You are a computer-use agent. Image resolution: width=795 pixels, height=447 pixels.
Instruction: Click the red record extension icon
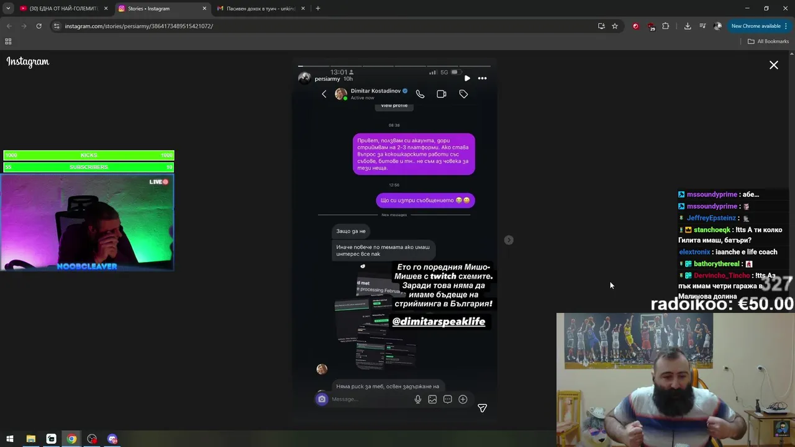(635, 26)
